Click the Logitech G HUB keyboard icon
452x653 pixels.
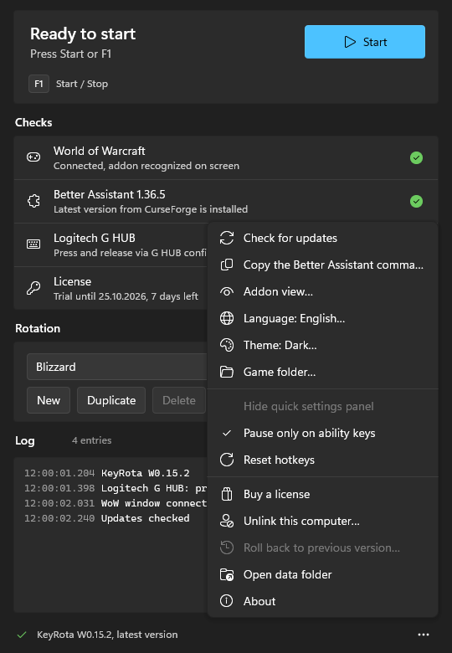coord(33,244)
